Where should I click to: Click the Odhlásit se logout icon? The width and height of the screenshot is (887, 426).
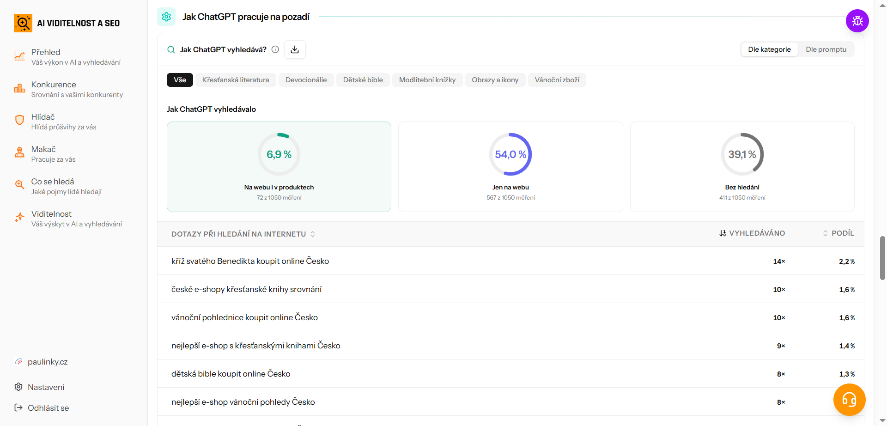point(18,408)
